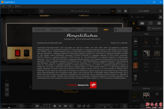Collapse the Distortion section
164x109 pixels.
click(161, 88)
